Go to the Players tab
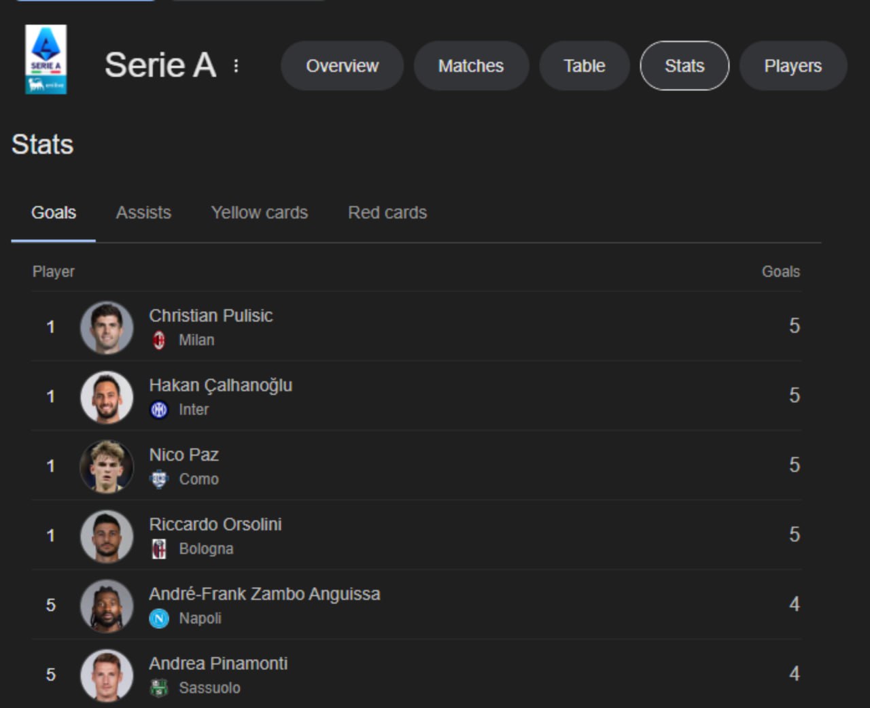The height and width of the screenshot is (708, 870). [793, 66]
